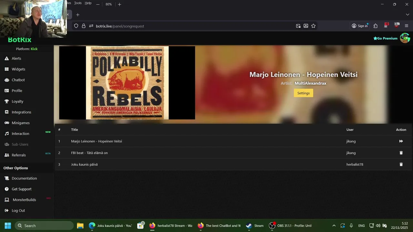Image resolution: width=413 pixels, height=232 pixels.
Task: Click the botrix.live address bar
Action: coord(194,26)
